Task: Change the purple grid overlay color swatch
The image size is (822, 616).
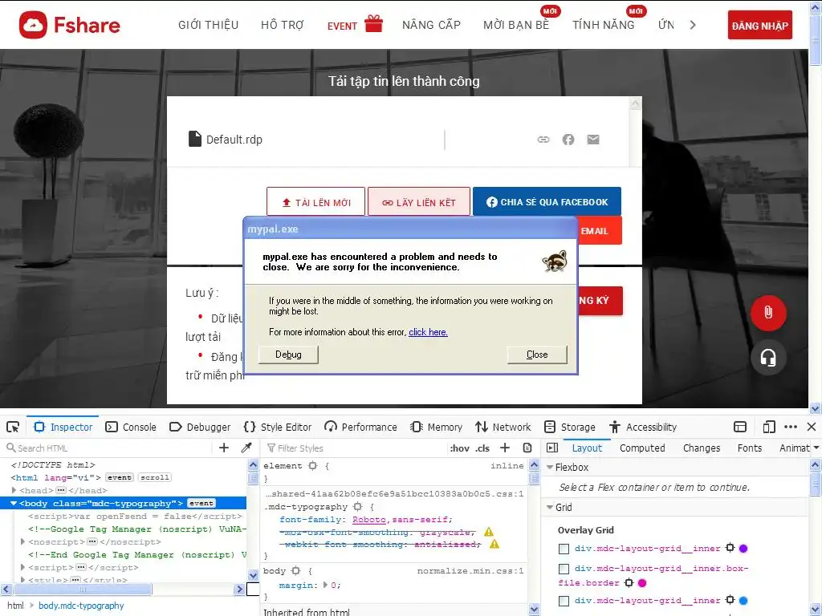Action: 743,549
